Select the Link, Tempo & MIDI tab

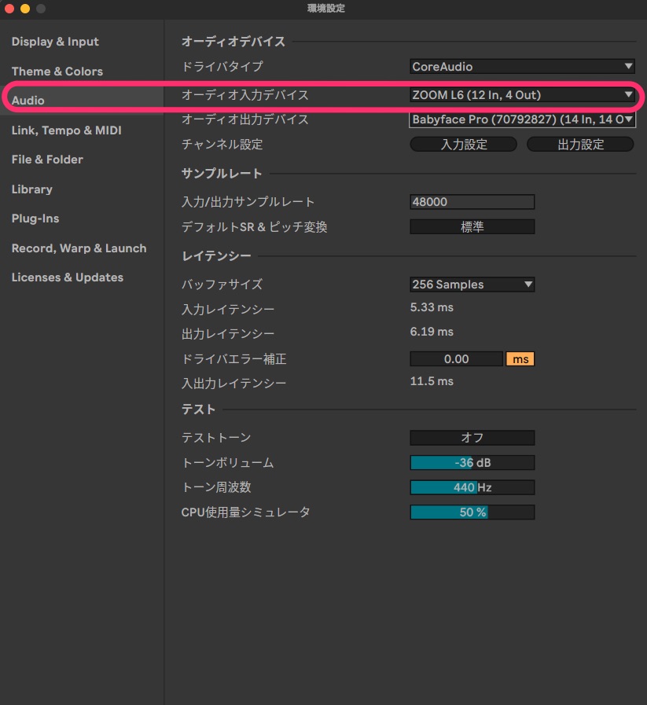point(66,130)
